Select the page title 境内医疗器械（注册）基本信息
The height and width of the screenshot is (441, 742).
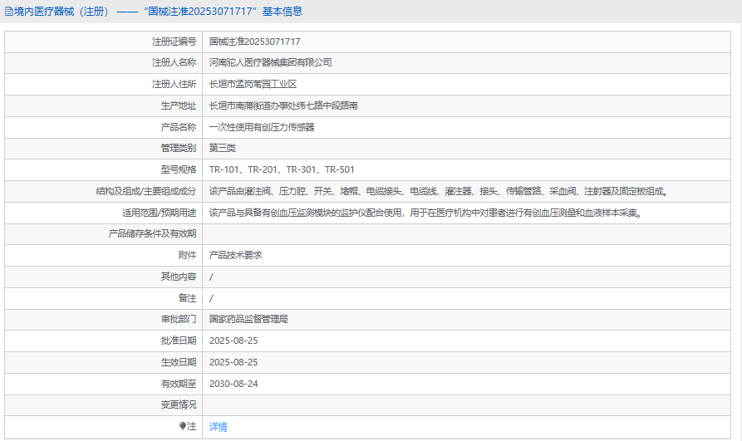pyautogui.click(x=158, y=12)
